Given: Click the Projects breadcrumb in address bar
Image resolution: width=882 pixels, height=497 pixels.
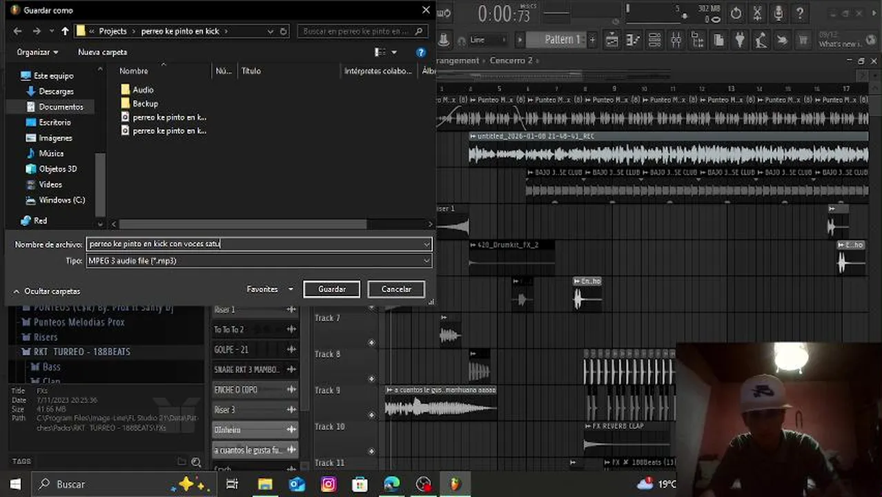Looking at the screenshot, I should click(x=112, y=31).
